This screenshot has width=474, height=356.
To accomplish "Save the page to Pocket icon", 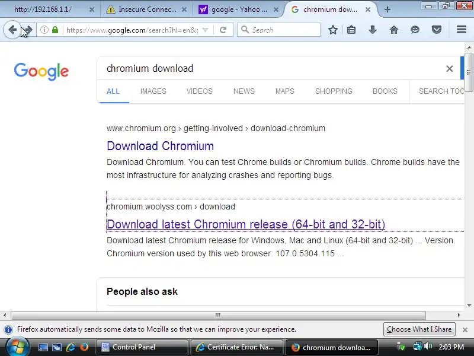I will [437, 30].
